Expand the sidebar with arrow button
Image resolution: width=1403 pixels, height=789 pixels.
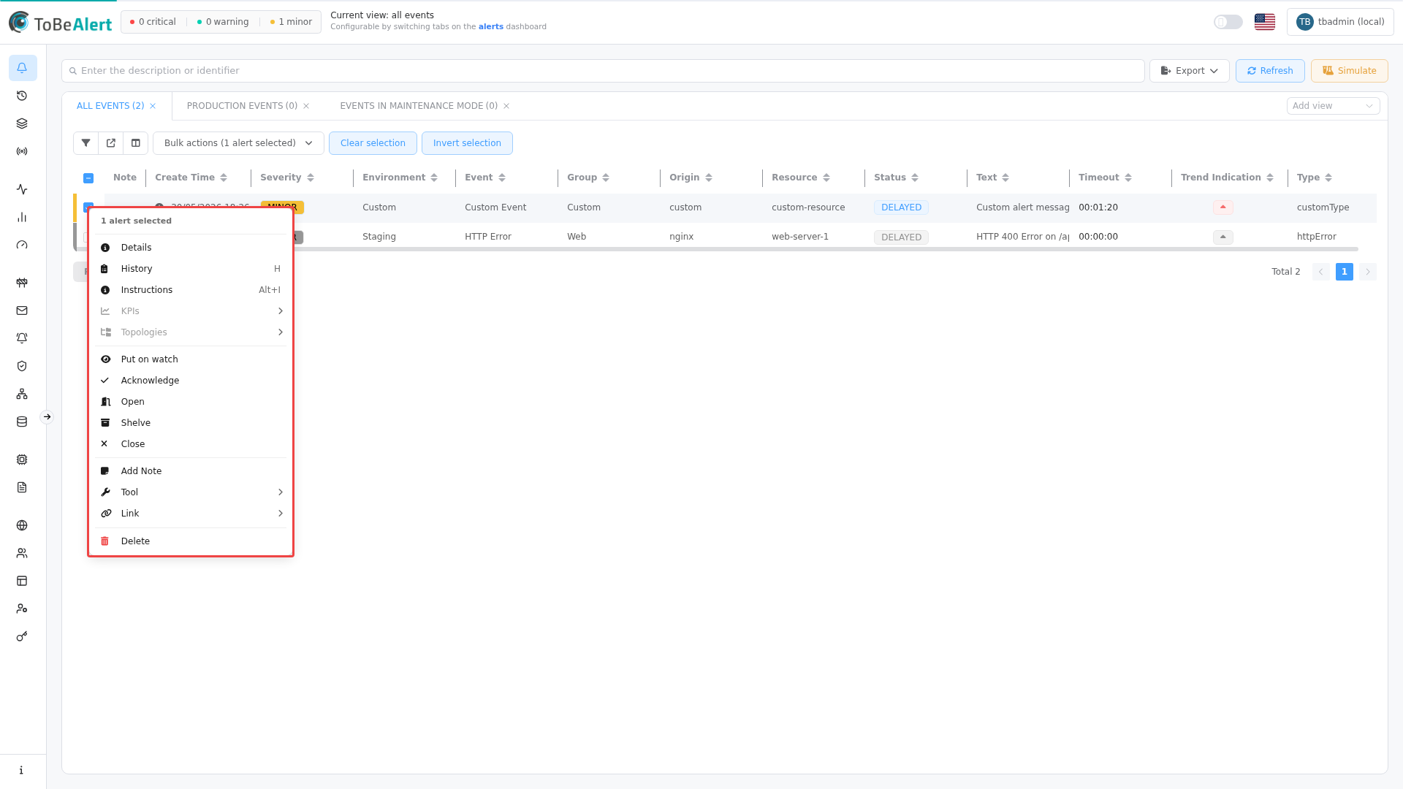tap(47, 417)
